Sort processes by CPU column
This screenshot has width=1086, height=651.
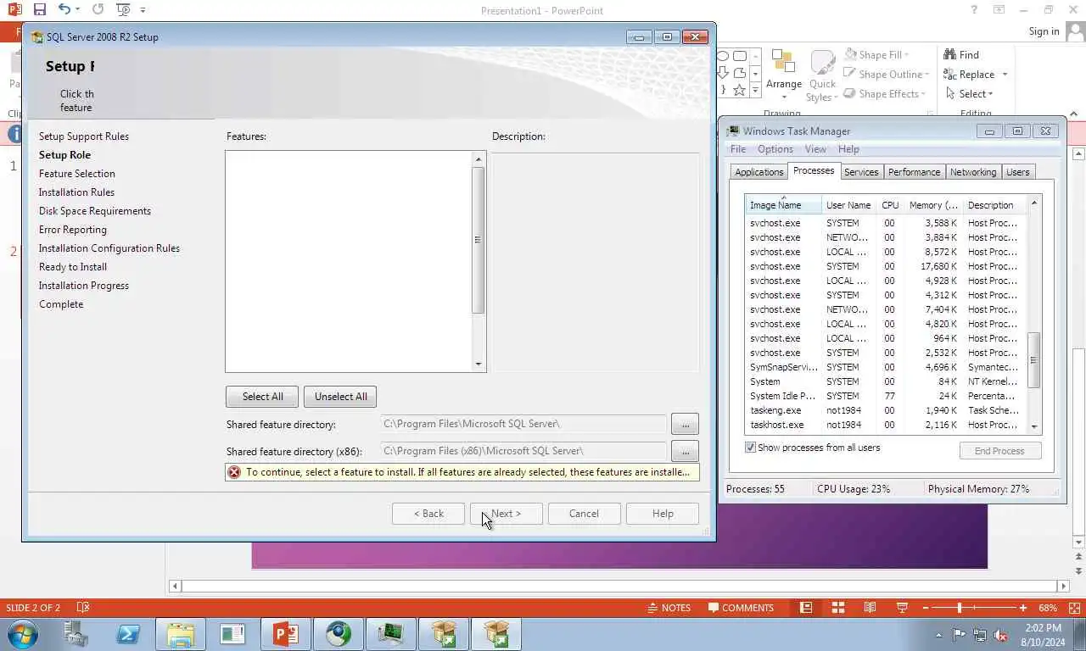point(890,205)
